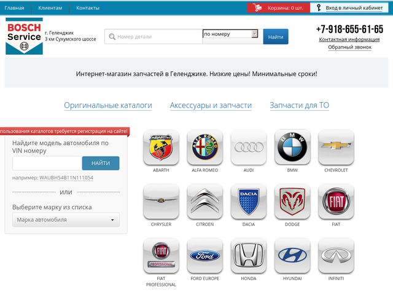Open the Hyundai logo tile
The height and width of the screenshot is (295, 393).
click(x=292, y=256)
